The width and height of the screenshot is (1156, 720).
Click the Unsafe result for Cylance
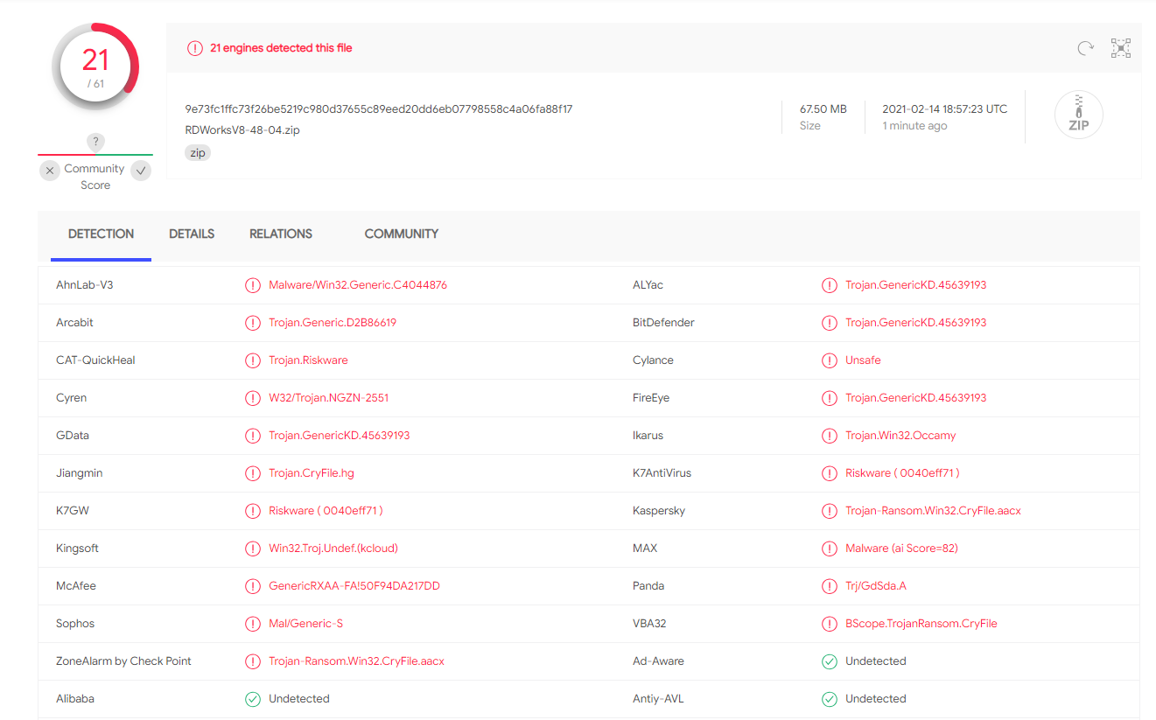pyautogui.click(x=863, y=360)
